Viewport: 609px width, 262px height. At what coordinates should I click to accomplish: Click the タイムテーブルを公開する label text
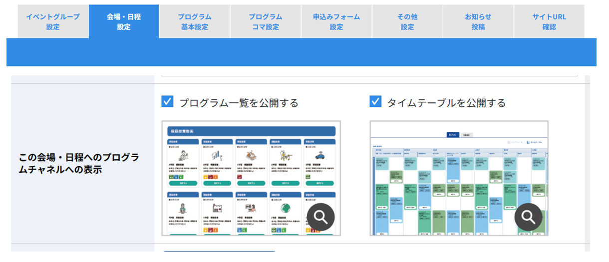[x=446, y=103]
